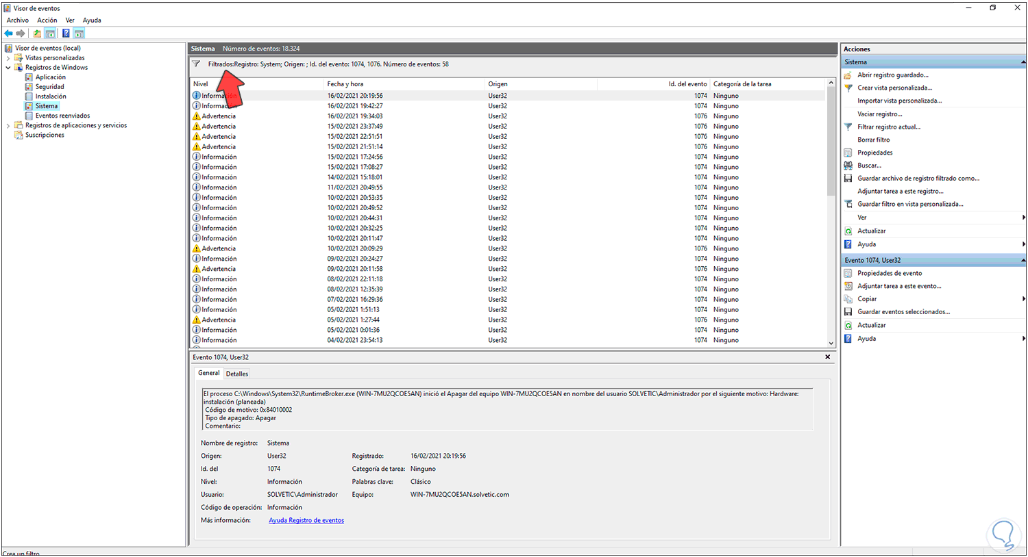Switch to the Detalles tab
This screenshot has height=557, width=1028.
click(x=236, y=374)
